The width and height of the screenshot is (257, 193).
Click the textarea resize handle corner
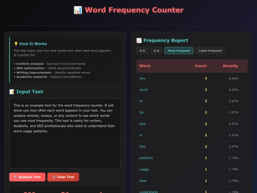pos(119,167)
